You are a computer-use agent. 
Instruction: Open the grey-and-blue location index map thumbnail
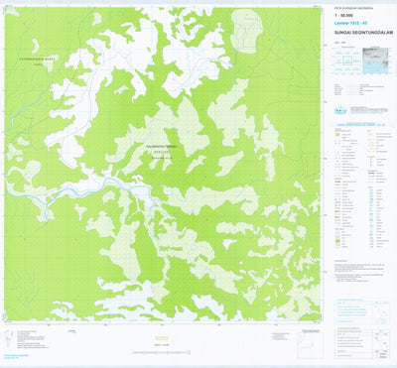(x=376, y=61)
